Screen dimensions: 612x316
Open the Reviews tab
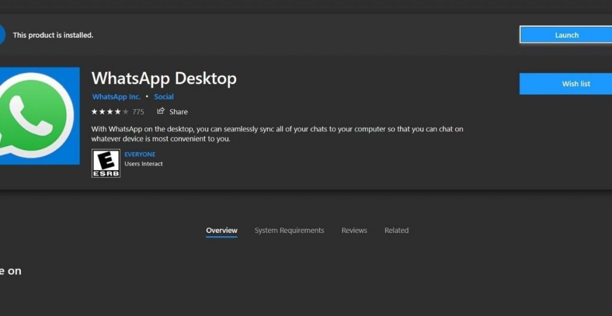[x=354, y=231]
